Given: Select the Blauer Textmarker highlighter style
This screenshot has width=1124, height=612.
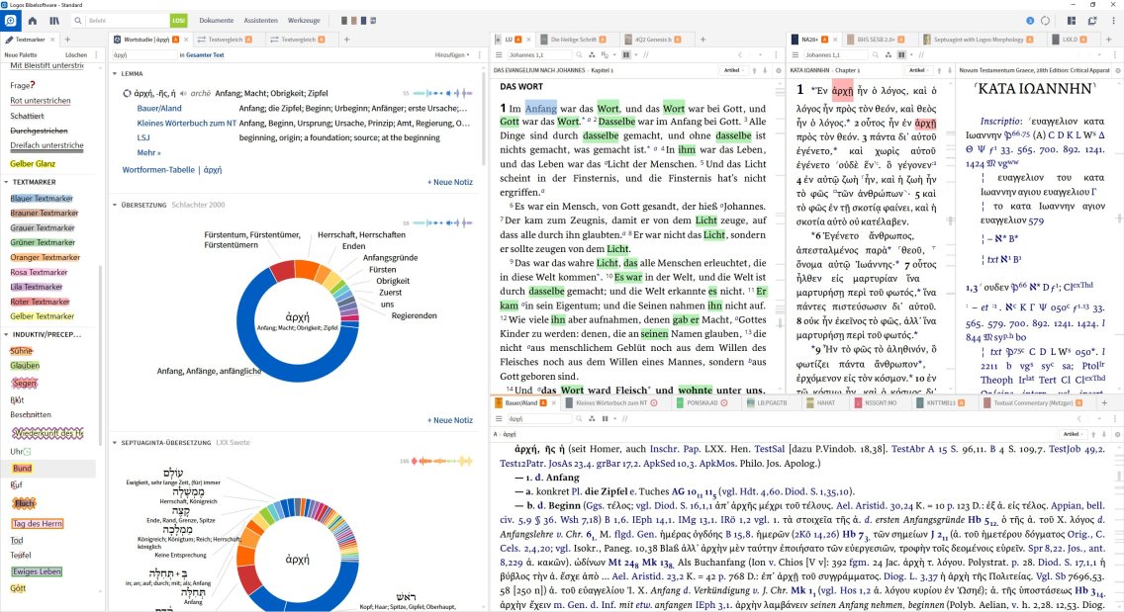Looking at the screenshot, I should 42,199.
